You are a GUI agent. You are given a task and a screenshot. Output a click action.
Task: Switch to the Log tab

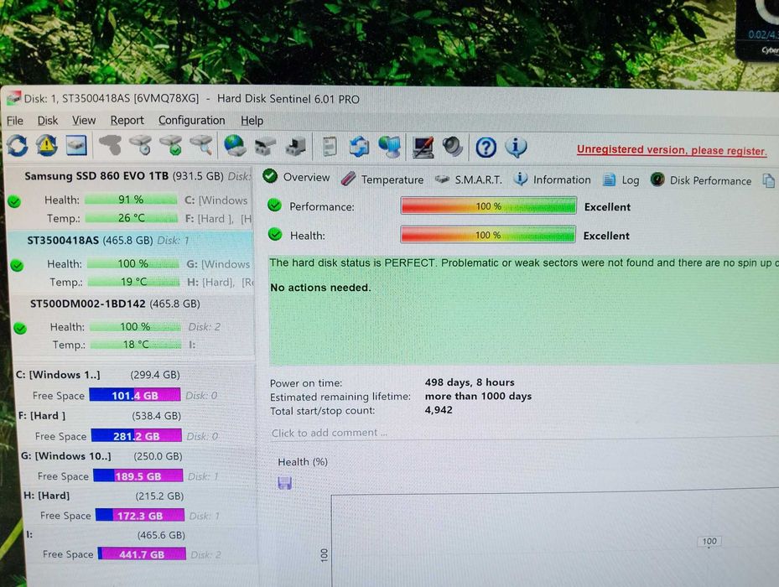(x=621, y=180)
